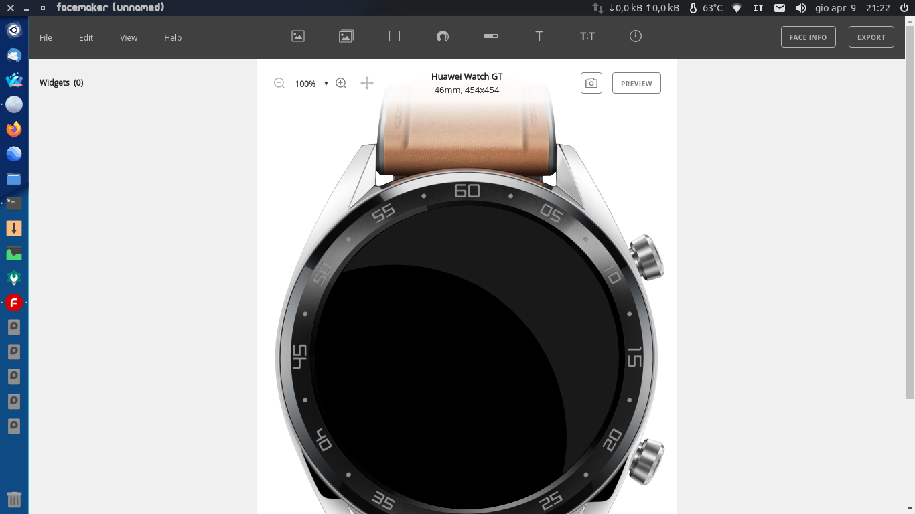Launch the Terminal from the dock

click(x=14, y=203)
